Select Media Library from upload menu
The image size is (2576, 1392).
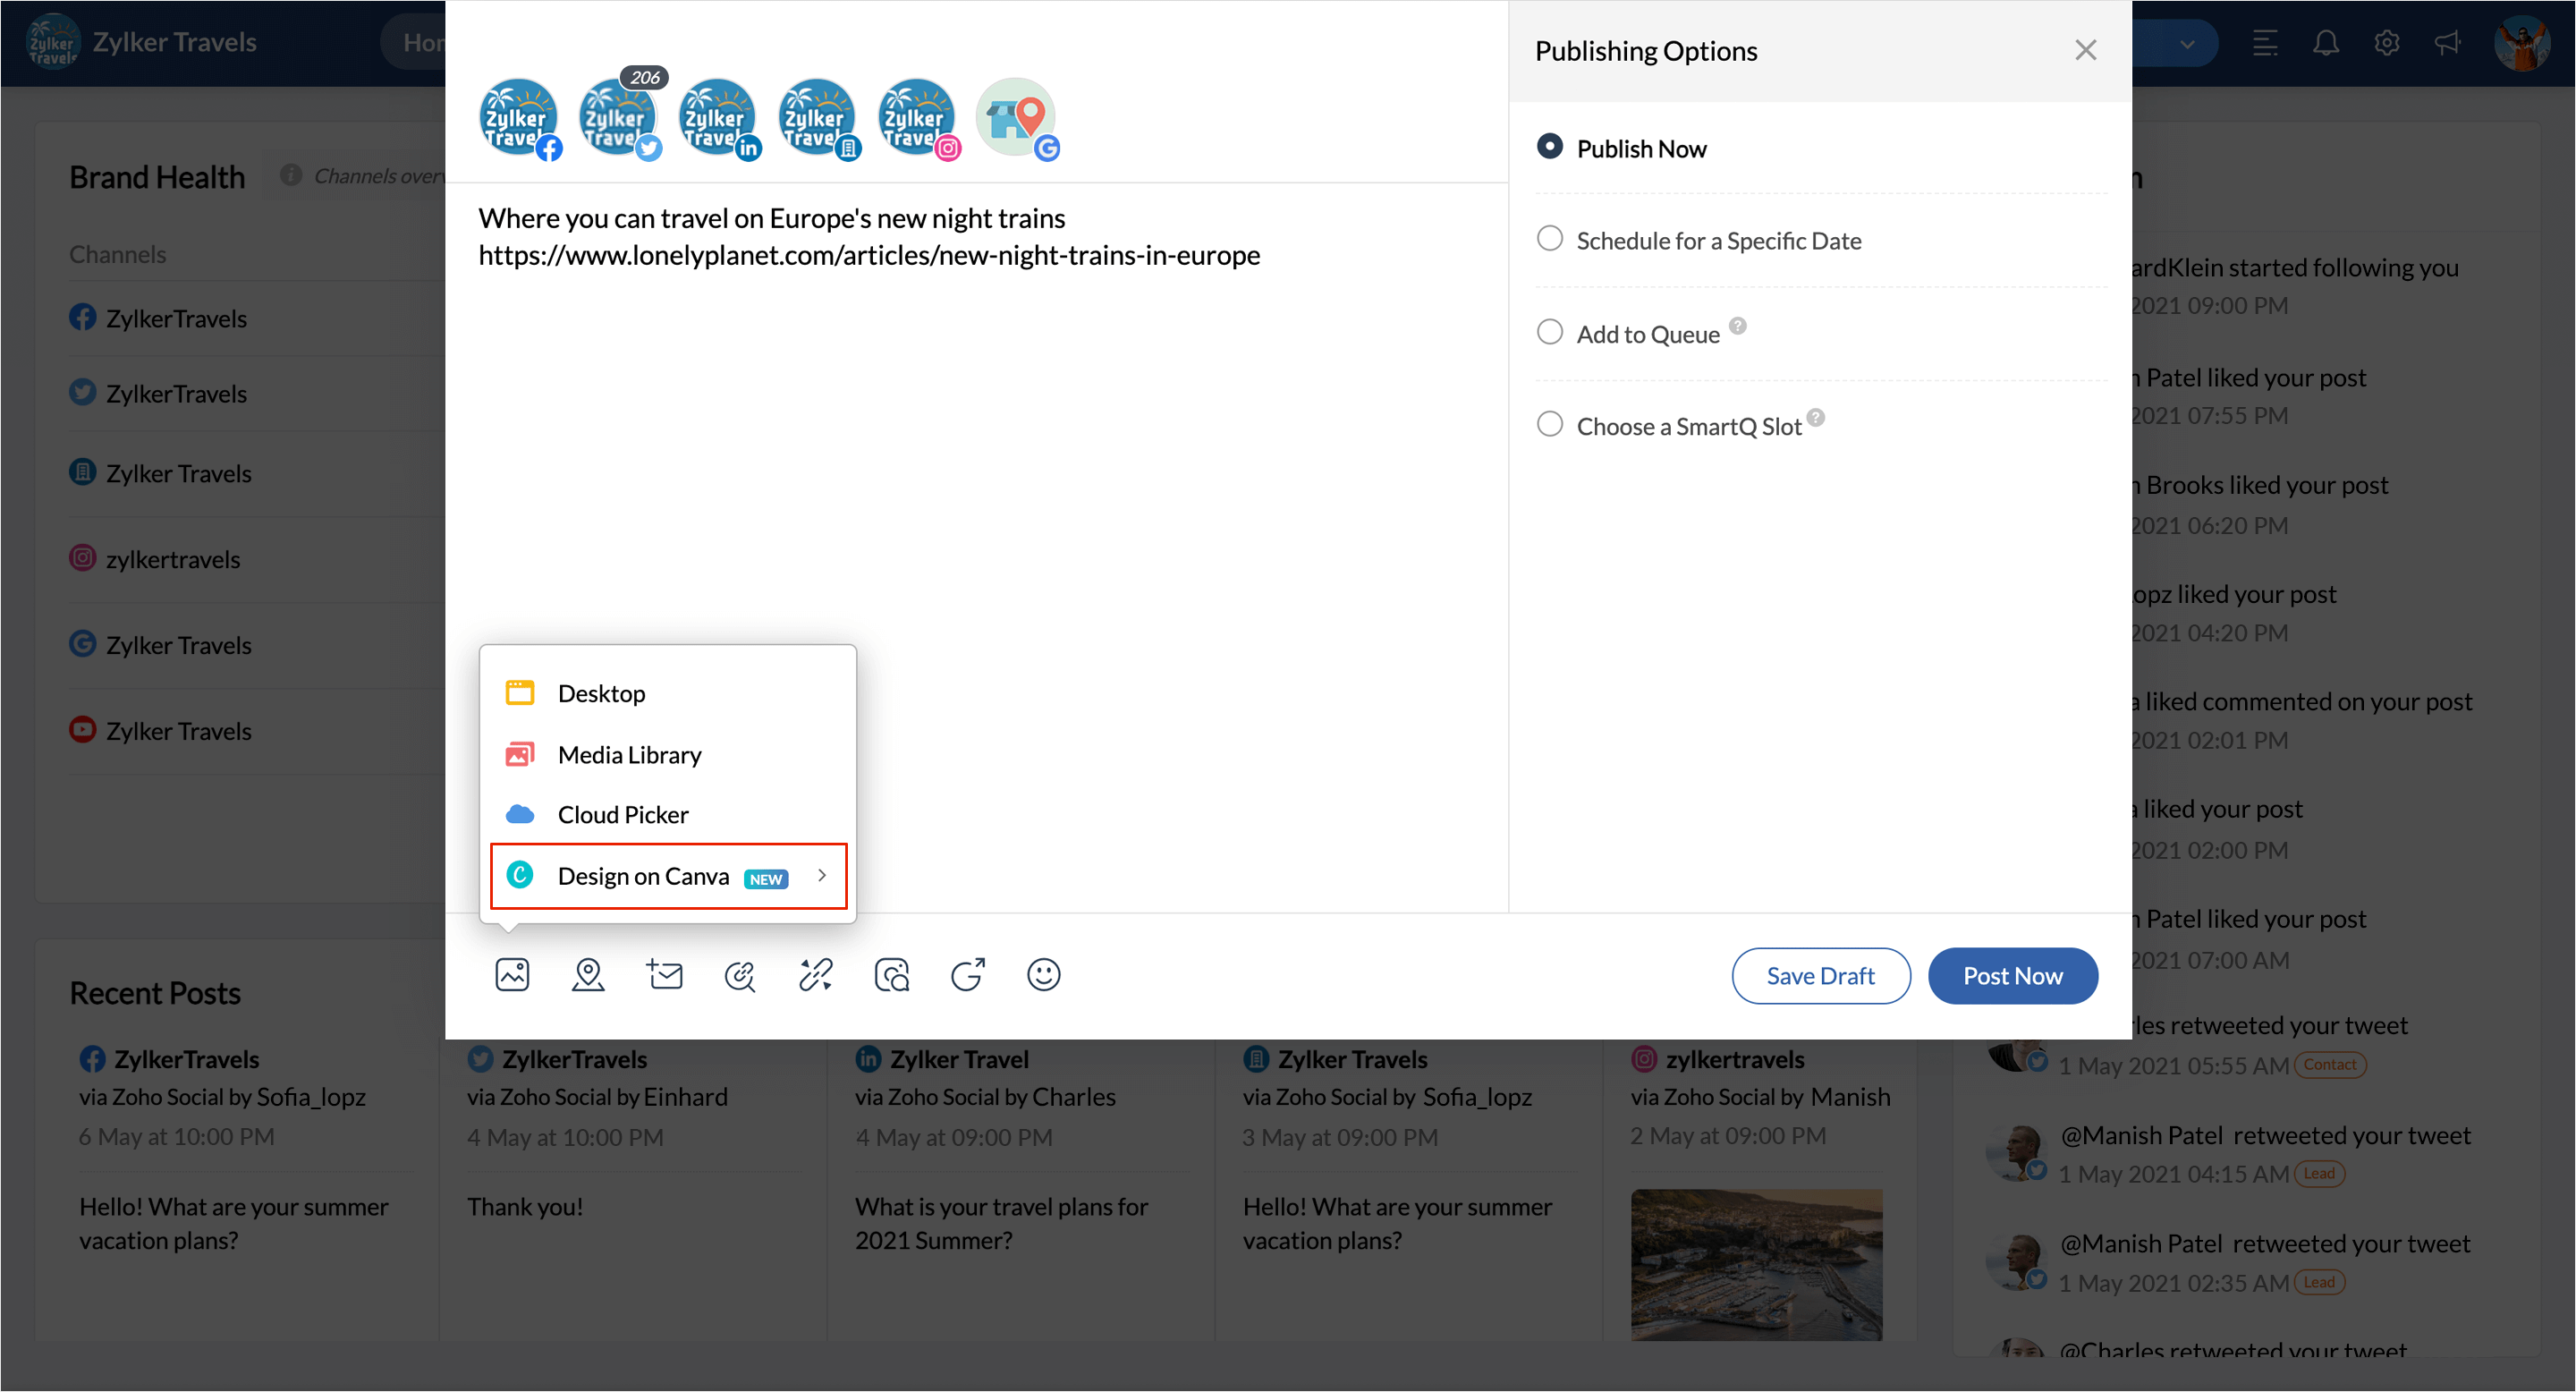pos(629,754)
